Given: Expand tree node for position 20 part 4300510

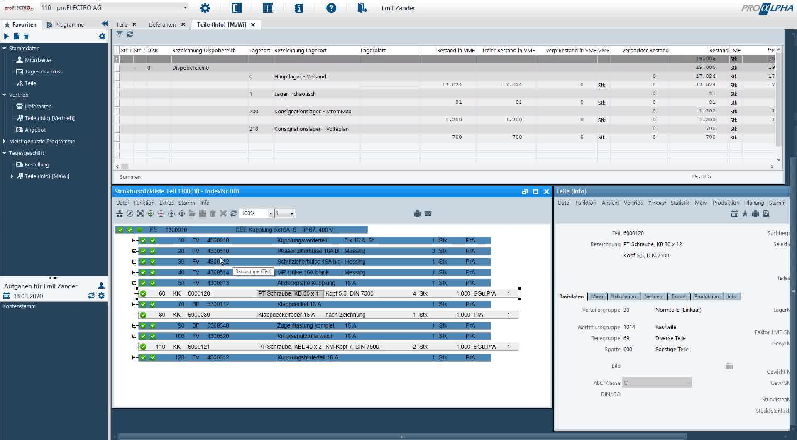Looking at the screenshot, I should [x=134, y=251].
